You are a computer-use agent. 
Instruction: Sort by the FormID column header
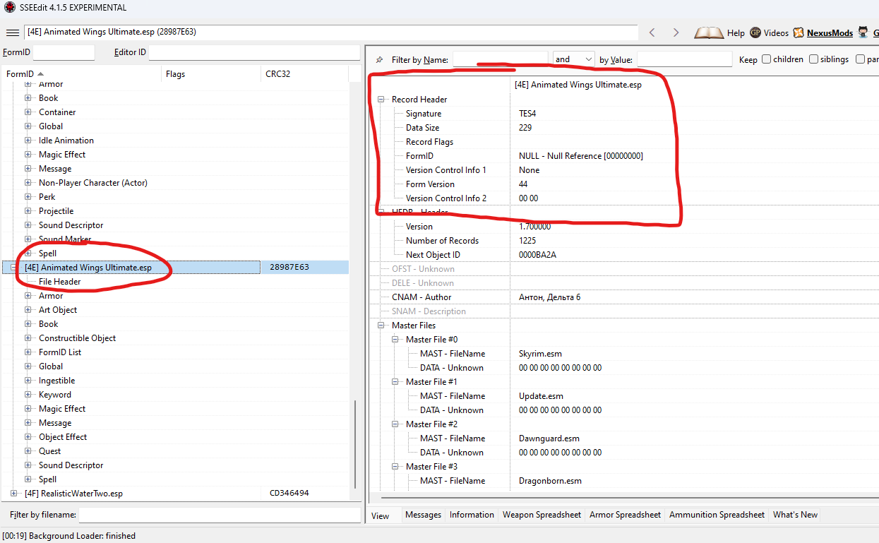tap(81, 74)
